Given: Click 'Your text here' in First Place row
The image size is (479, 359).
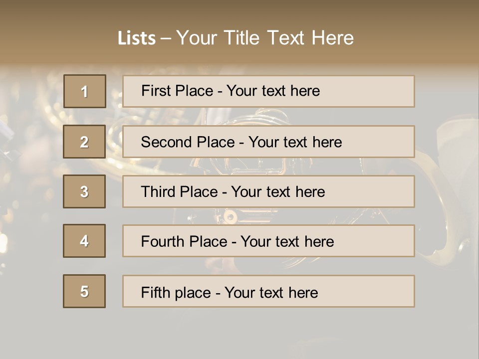Looking at the screenshot, I should click(273, 91).
